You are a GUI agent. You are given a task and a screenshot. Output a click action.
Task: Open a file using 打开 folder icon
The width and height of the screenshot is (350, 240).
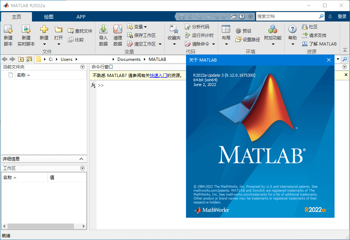(59, 30)
